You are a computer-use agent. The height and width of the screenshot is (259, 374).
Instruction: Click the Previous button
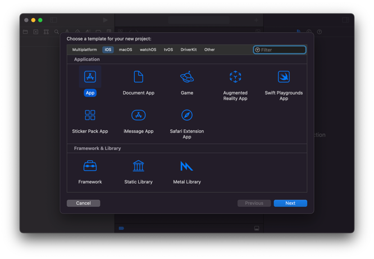(254, 203)
